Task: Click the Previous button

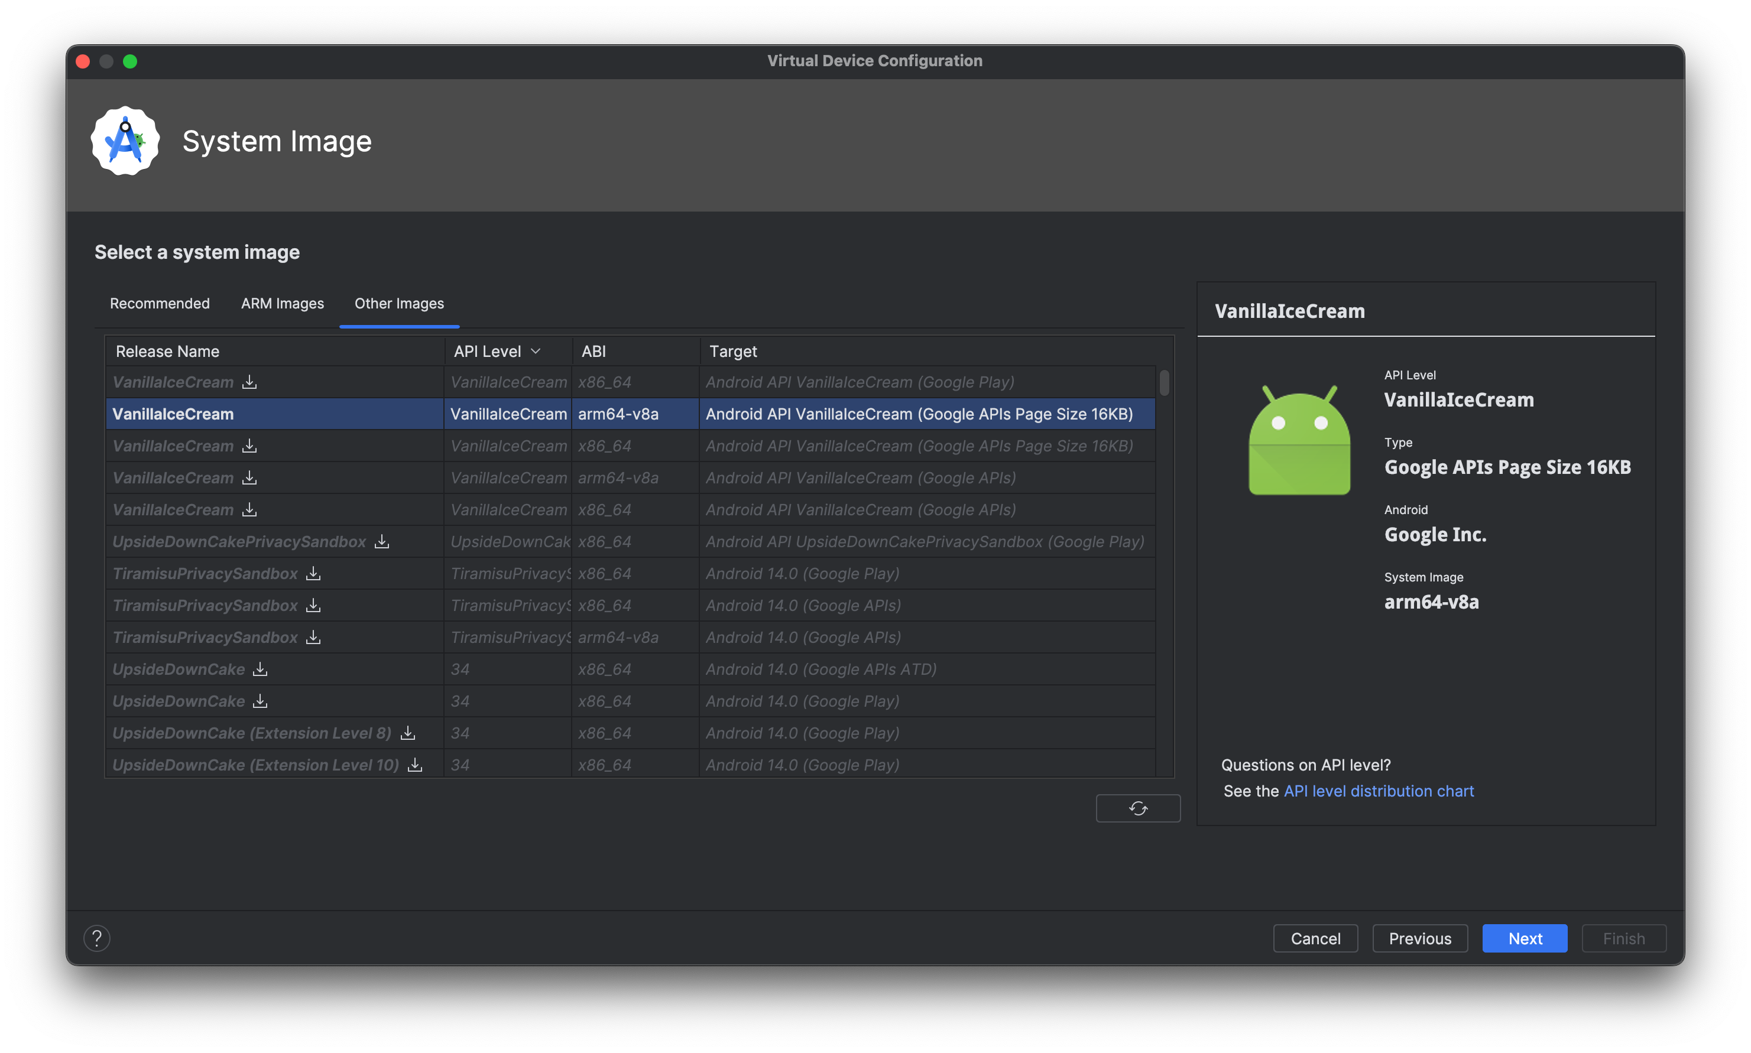Action: tap(1419, 938)
